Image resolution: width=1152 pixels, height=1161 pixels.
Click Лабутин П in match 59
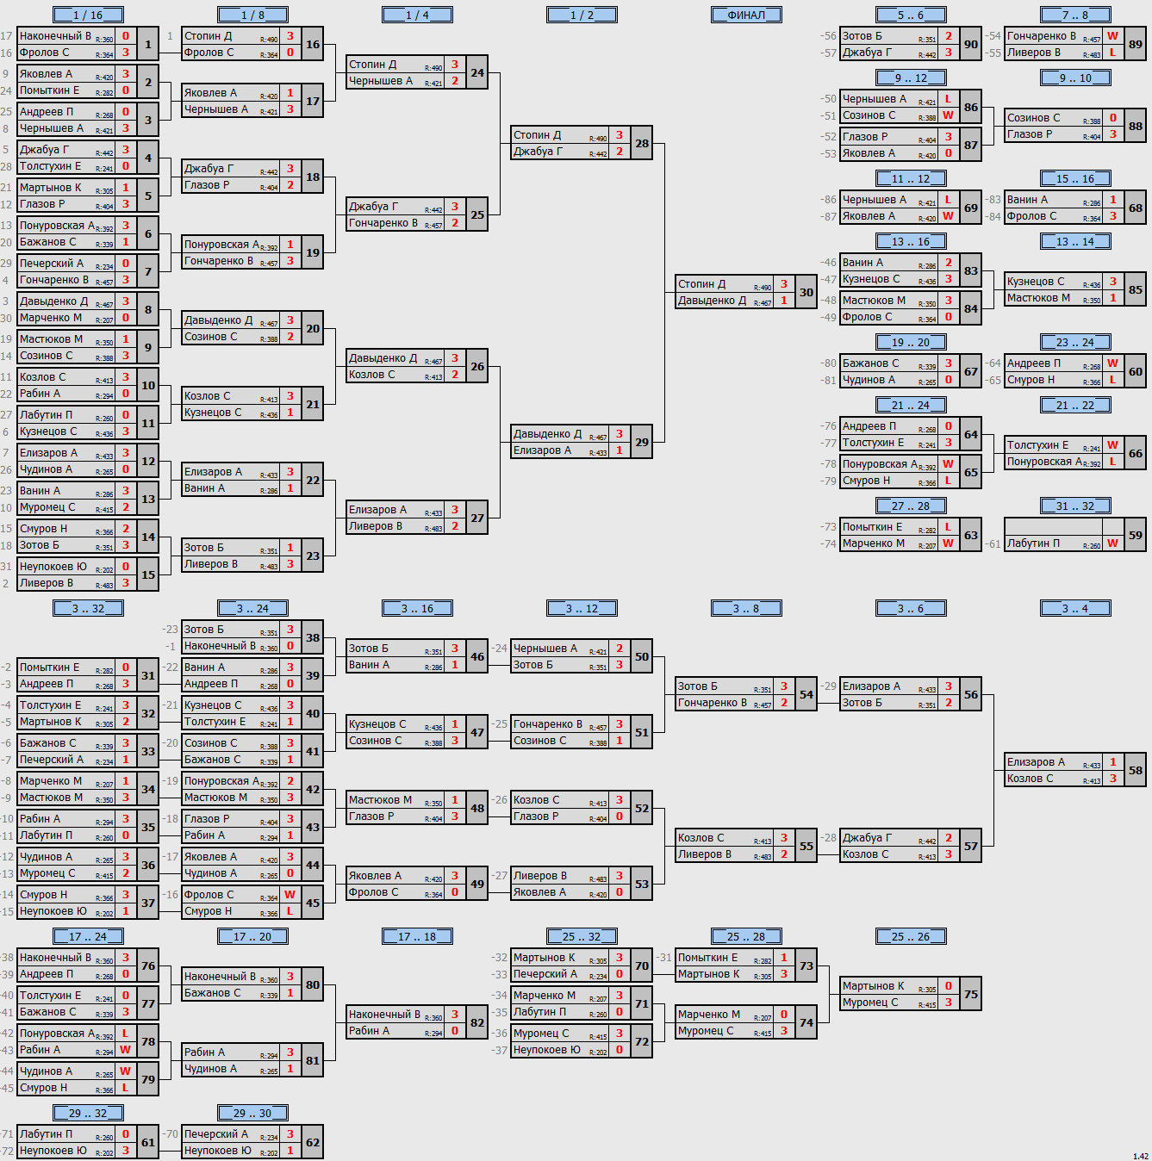pos(1033,543)
